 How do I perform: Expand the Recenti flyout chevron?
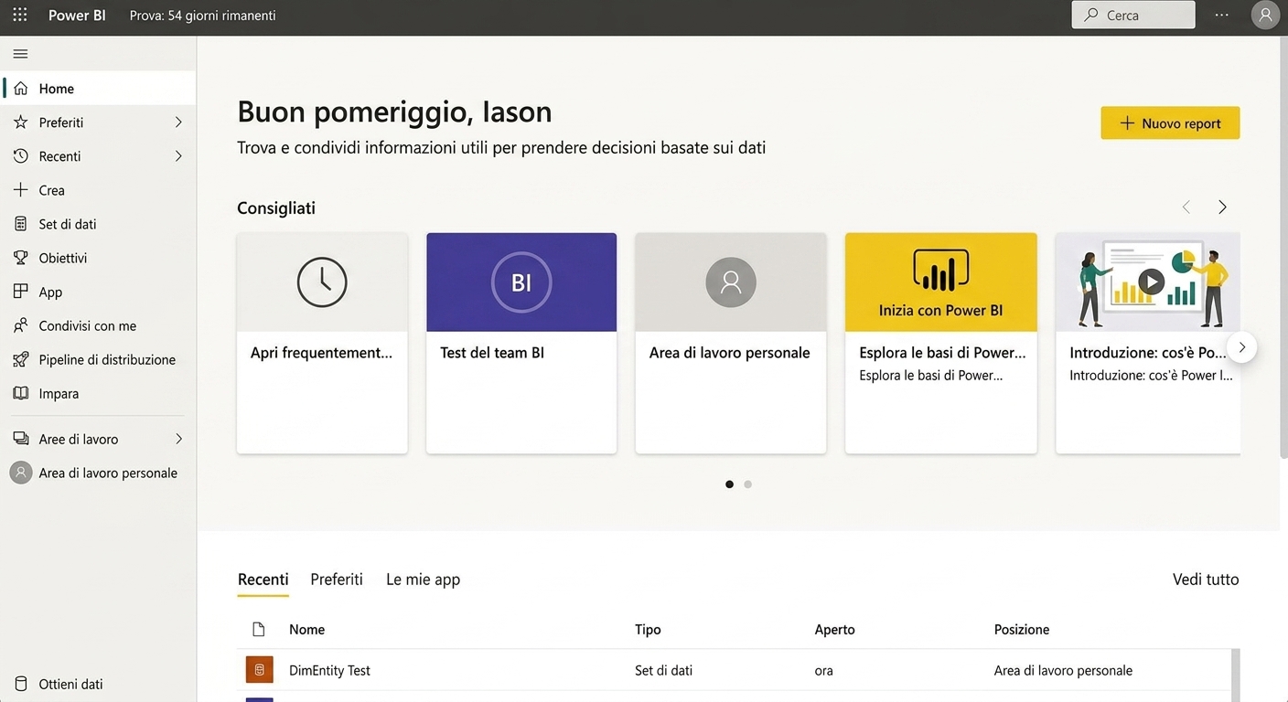178,156
